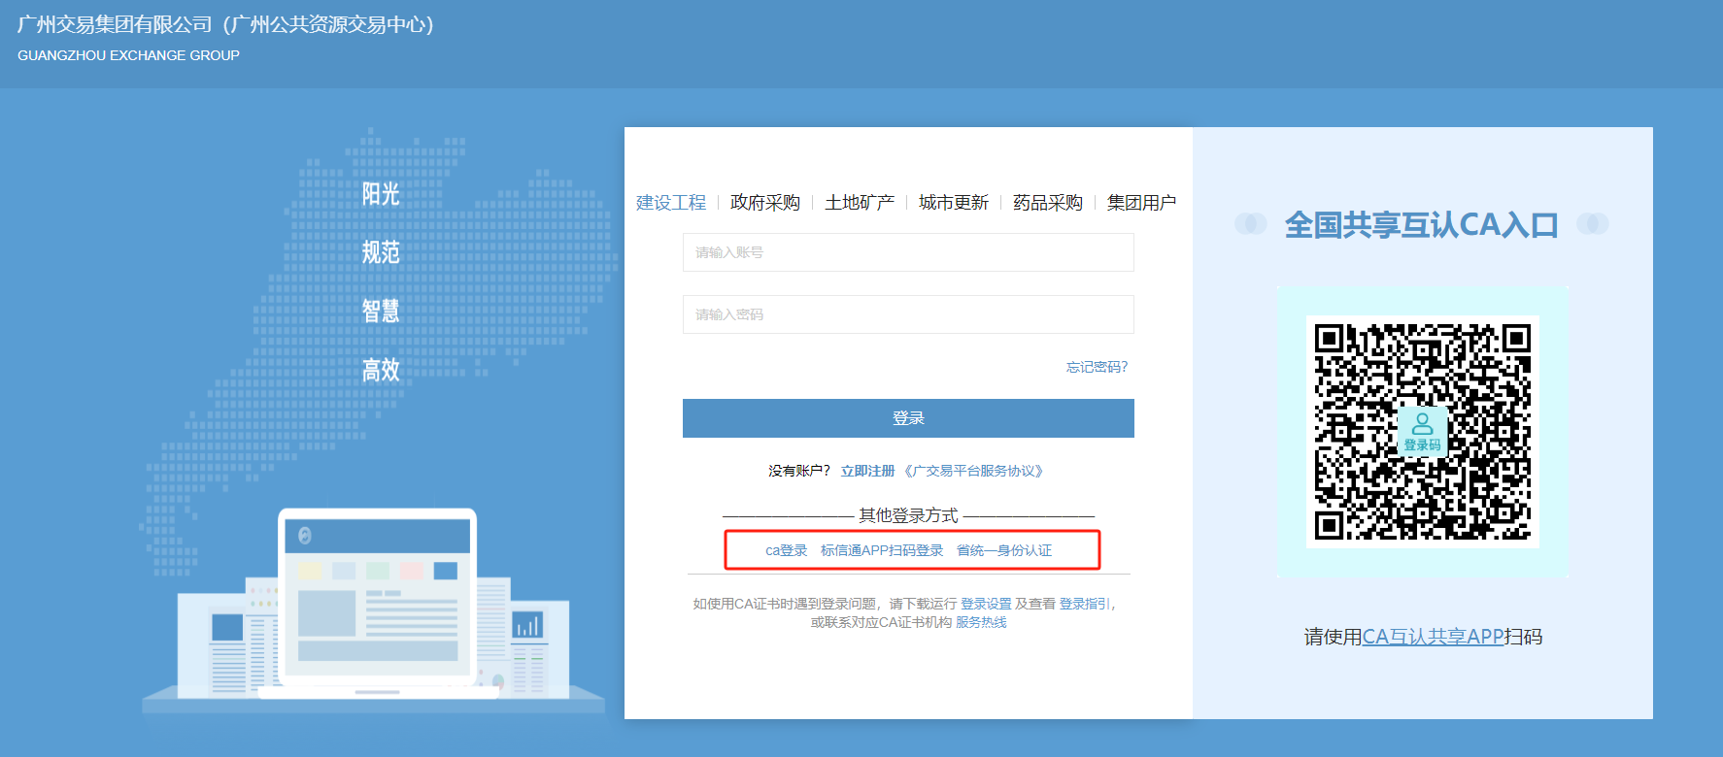The image size is (1723, 757).
Task: Click the 请输入密码 password field
Action: [908, 314]
